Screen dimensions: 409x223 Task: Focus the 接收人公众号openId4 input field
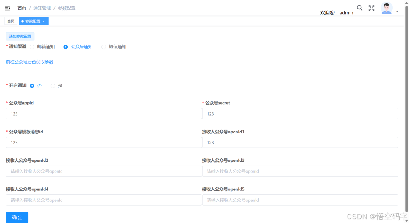coord(104,200)
